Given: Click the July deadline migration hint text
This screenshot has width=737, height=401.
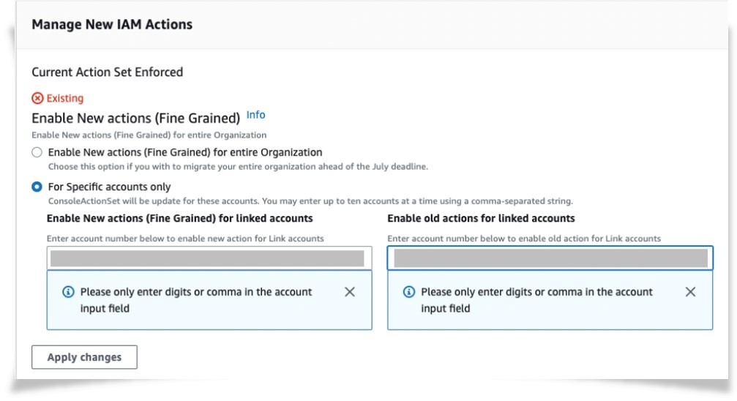Looking at the screenshot, I should click(x=237, y=167).
